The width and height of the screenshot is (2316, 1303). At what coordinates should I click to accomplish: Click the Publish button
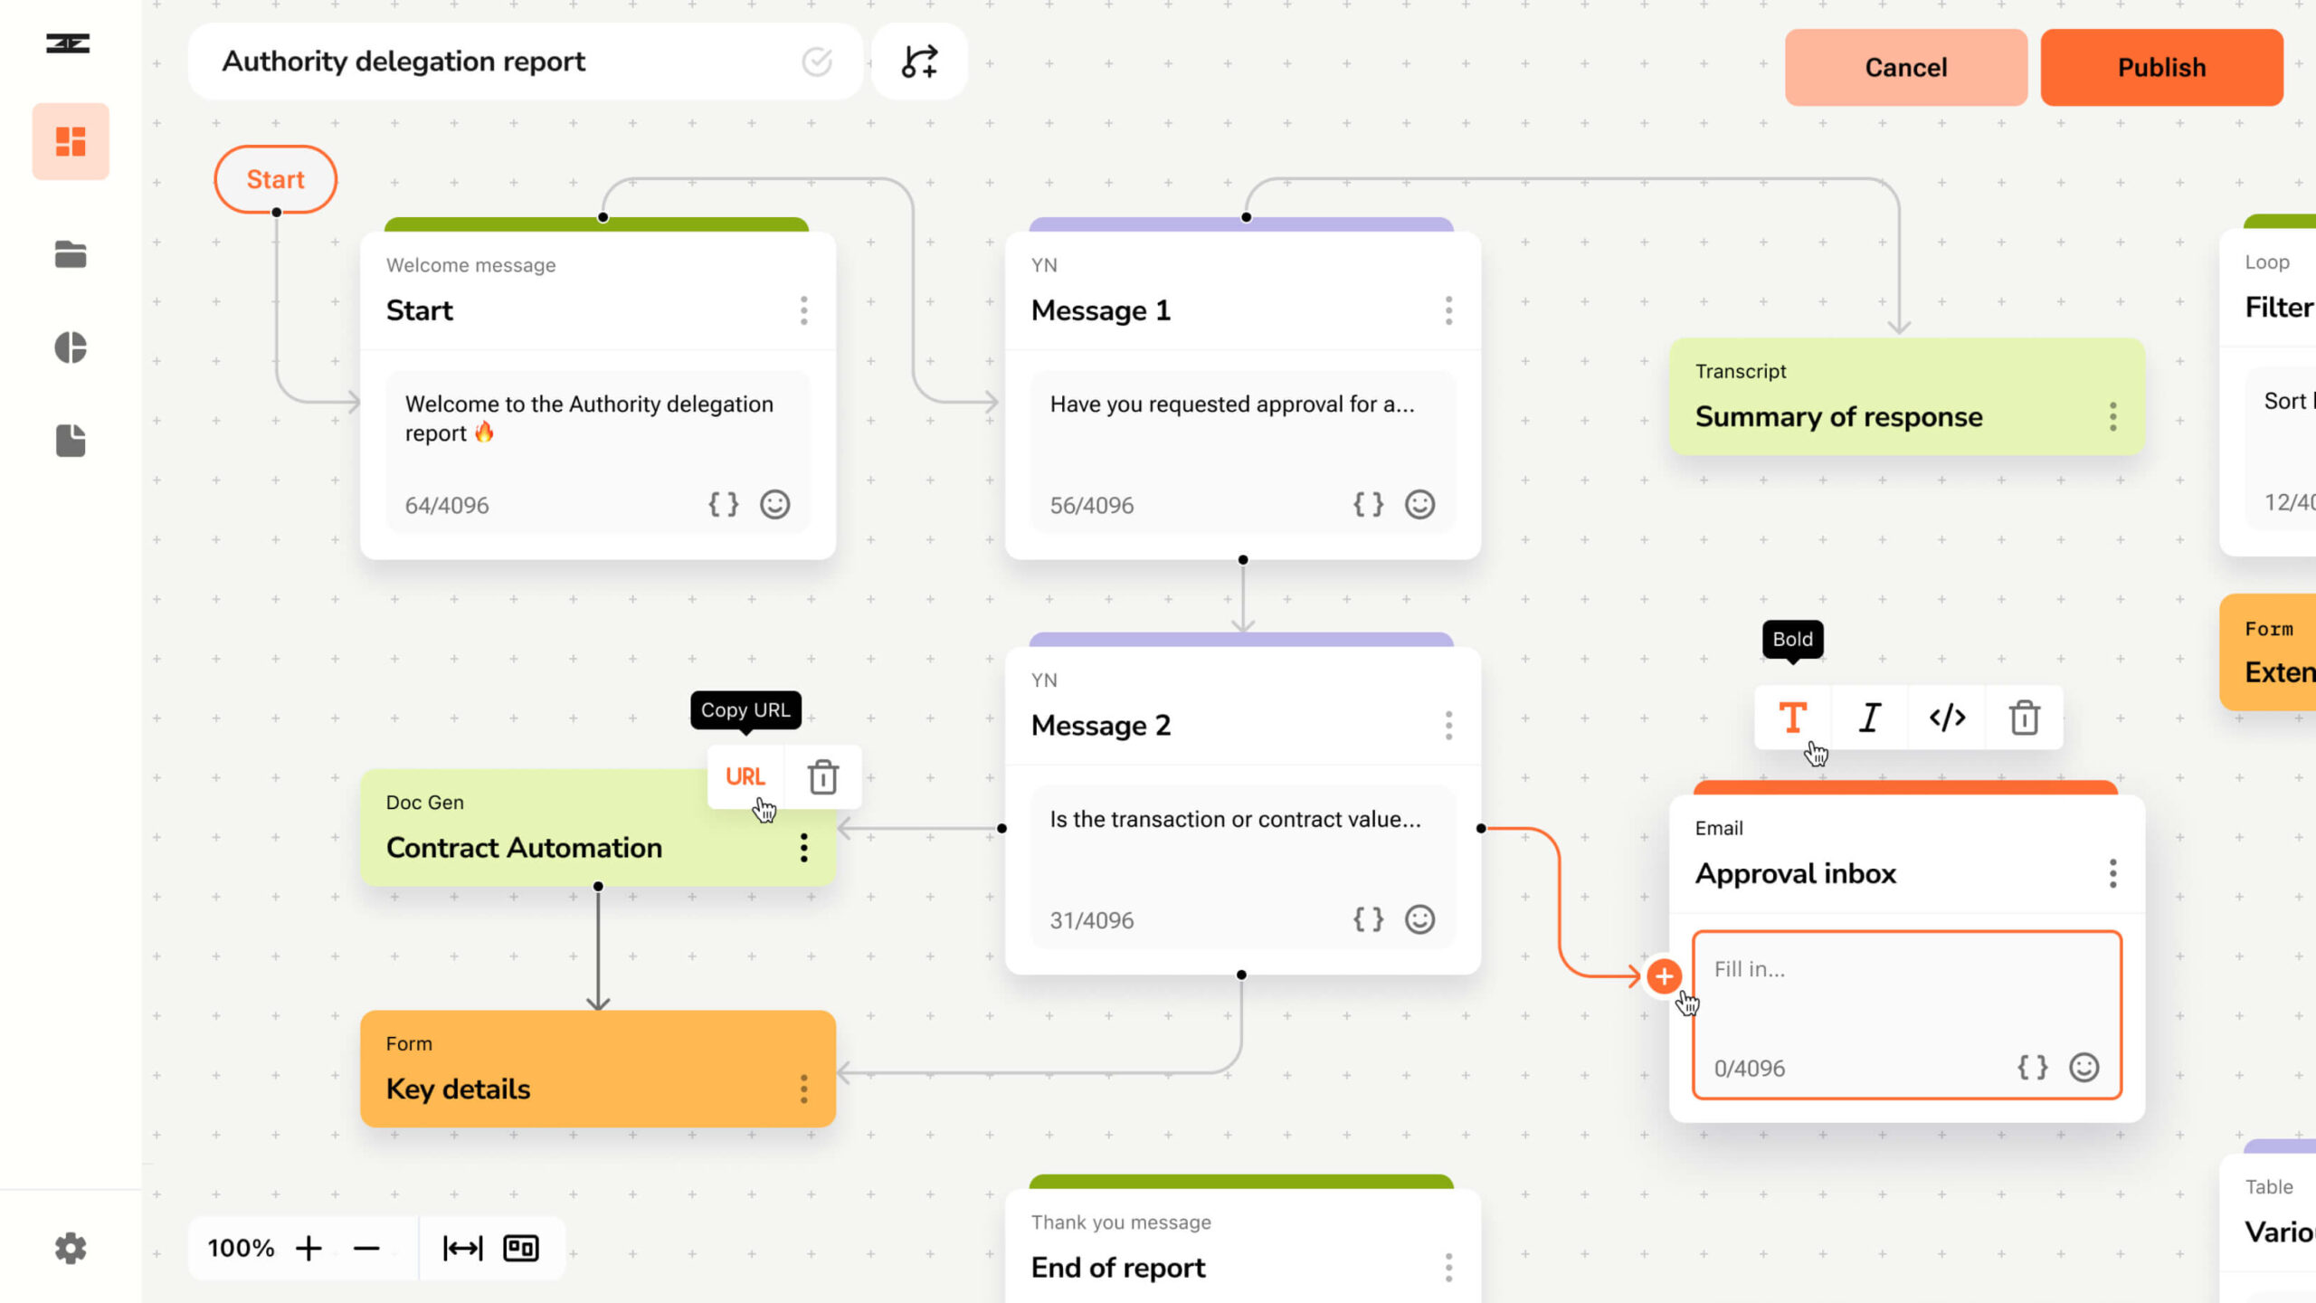(x=2161, y=68)
